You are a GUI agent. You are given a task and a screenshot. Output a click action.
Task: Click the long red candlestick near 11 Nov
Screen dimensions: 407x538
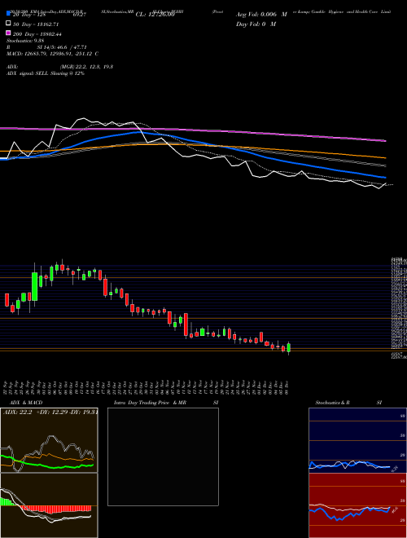(186, 324)
